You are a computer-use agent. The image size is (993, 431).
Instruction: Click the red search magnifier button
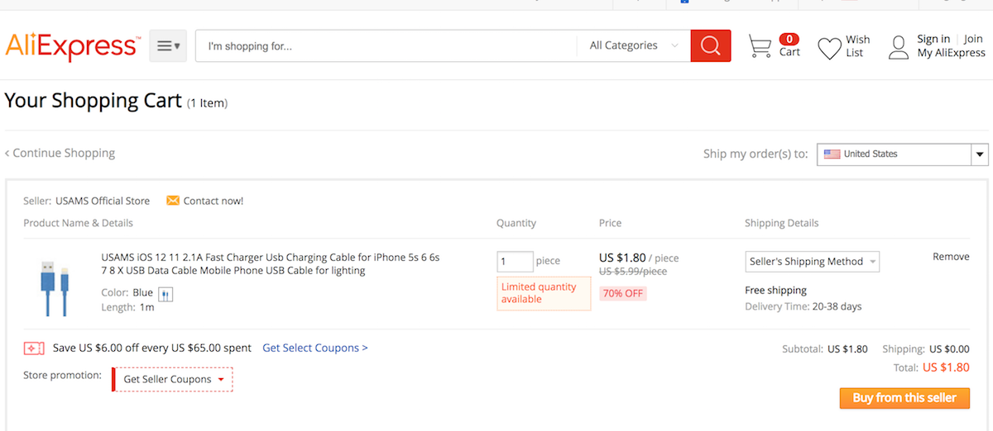(x=711, y=45)
